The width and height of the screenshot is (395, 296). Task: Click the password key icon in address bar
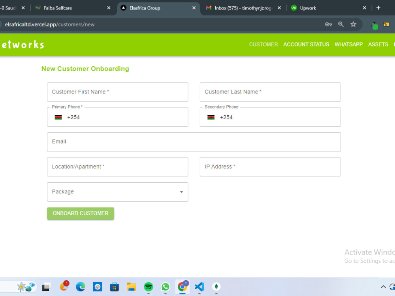[329, 24]
